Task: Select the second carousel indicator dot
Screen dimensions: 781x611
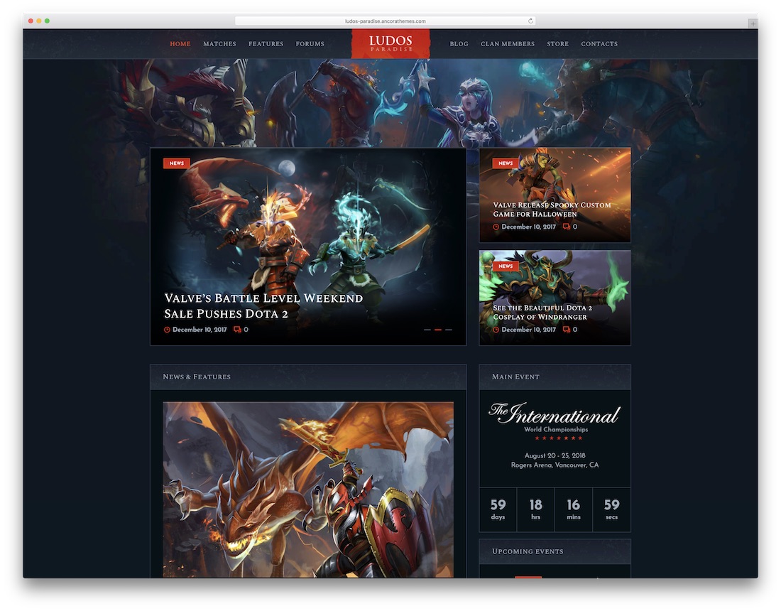Action: tap(438, 330)
